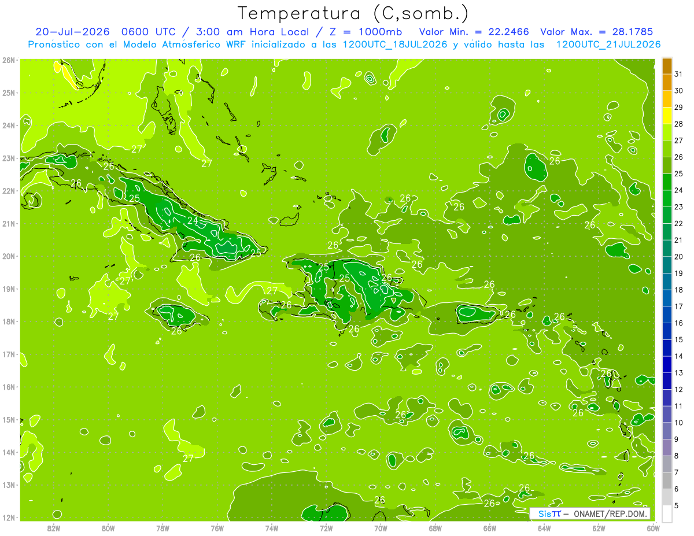This screenshot has height=536, width=694.
Task: Click the "24" contour label over Cuba
Action: (193, 220)
